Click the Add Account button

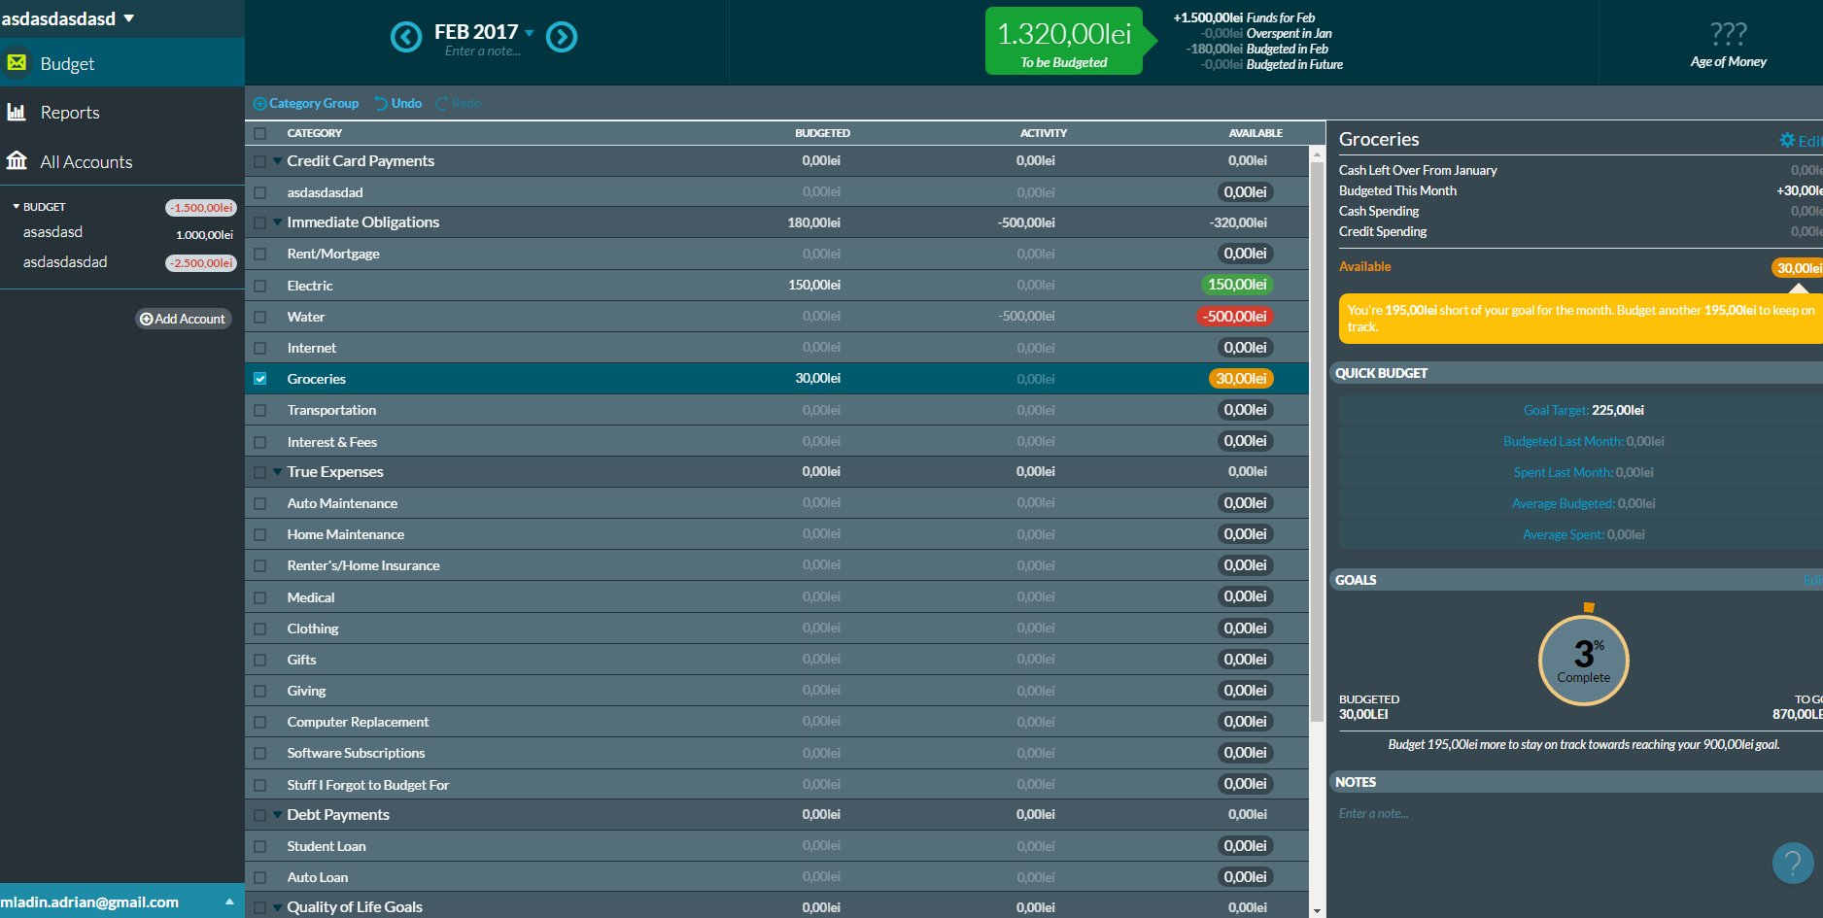183,319
